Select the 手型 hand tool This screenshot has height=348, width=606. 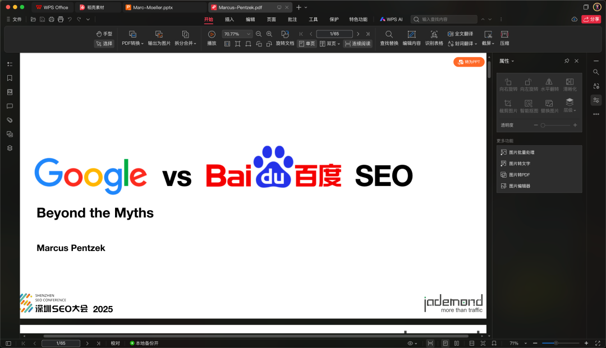pos(104,34)
